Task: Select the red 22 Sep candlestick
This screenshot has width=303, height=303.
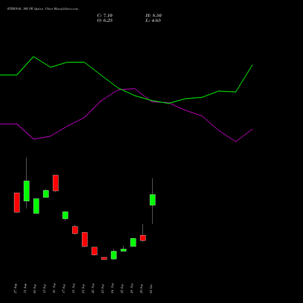Action: (x=95, y=251)
